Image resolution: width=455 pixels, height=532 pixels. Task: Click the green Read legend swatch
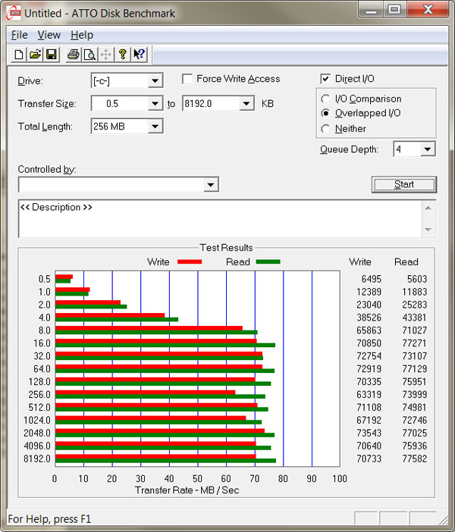(268, 261)
